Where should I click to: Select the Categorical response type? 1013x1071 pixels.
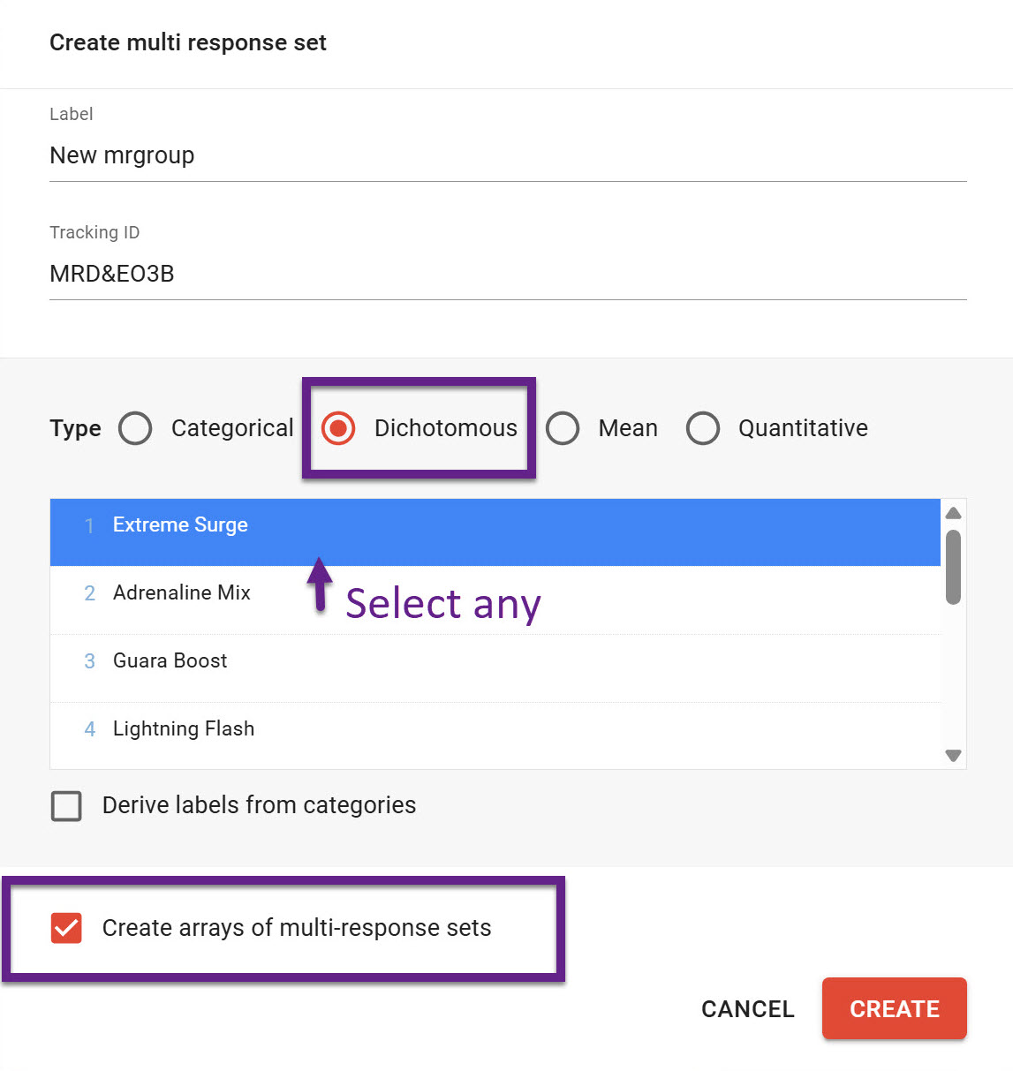point(135,428)
